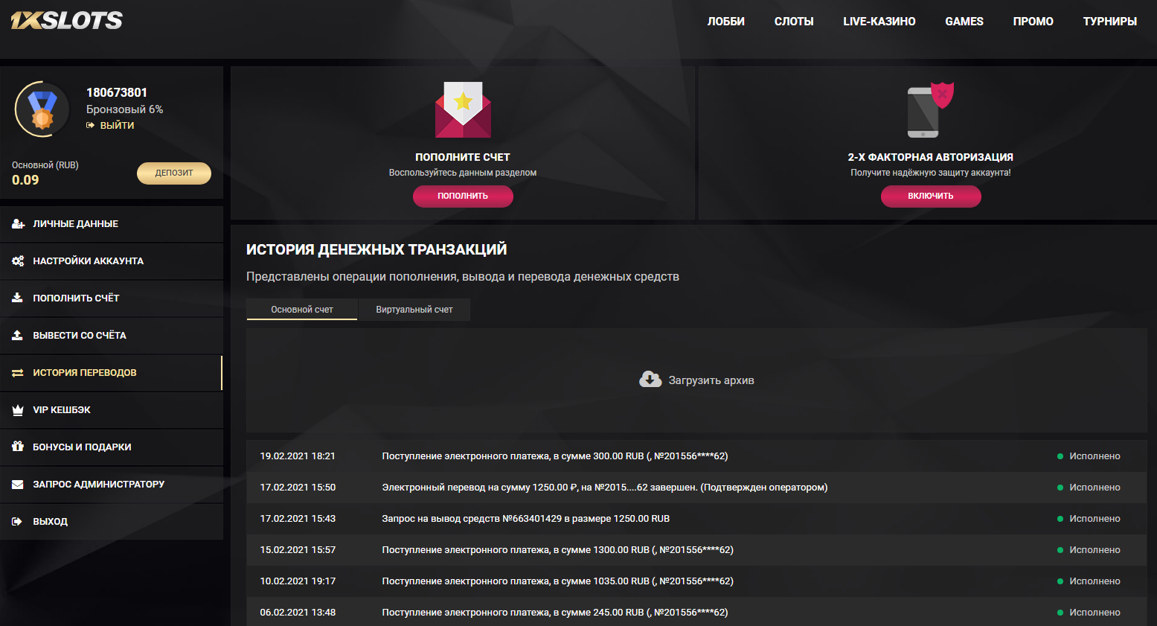Image resolution: width=1157 pixels, height=626 pixels.
Task: Click the red ПОПОЛНИТЬ button
Action: pyautogui.click(x=463, y=196)
